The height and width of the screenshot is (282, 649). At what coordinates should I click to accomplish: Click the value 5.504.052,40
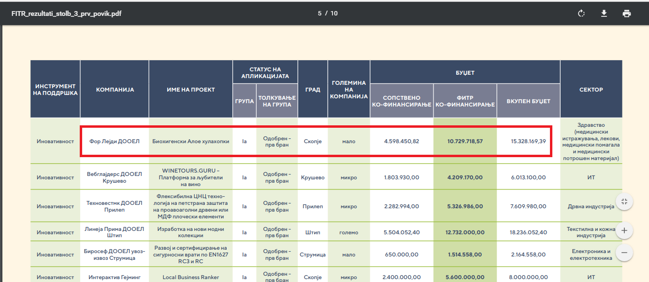[402, 232]
